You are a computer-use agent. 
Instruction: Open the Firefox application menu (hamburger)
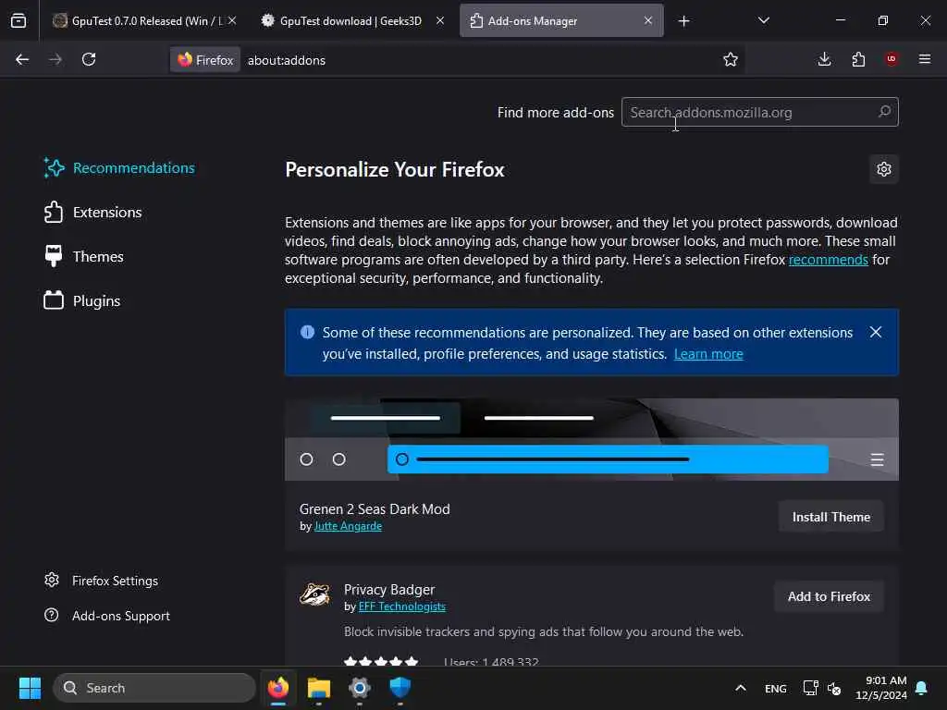pyautogui.click(x=925, y=59)
